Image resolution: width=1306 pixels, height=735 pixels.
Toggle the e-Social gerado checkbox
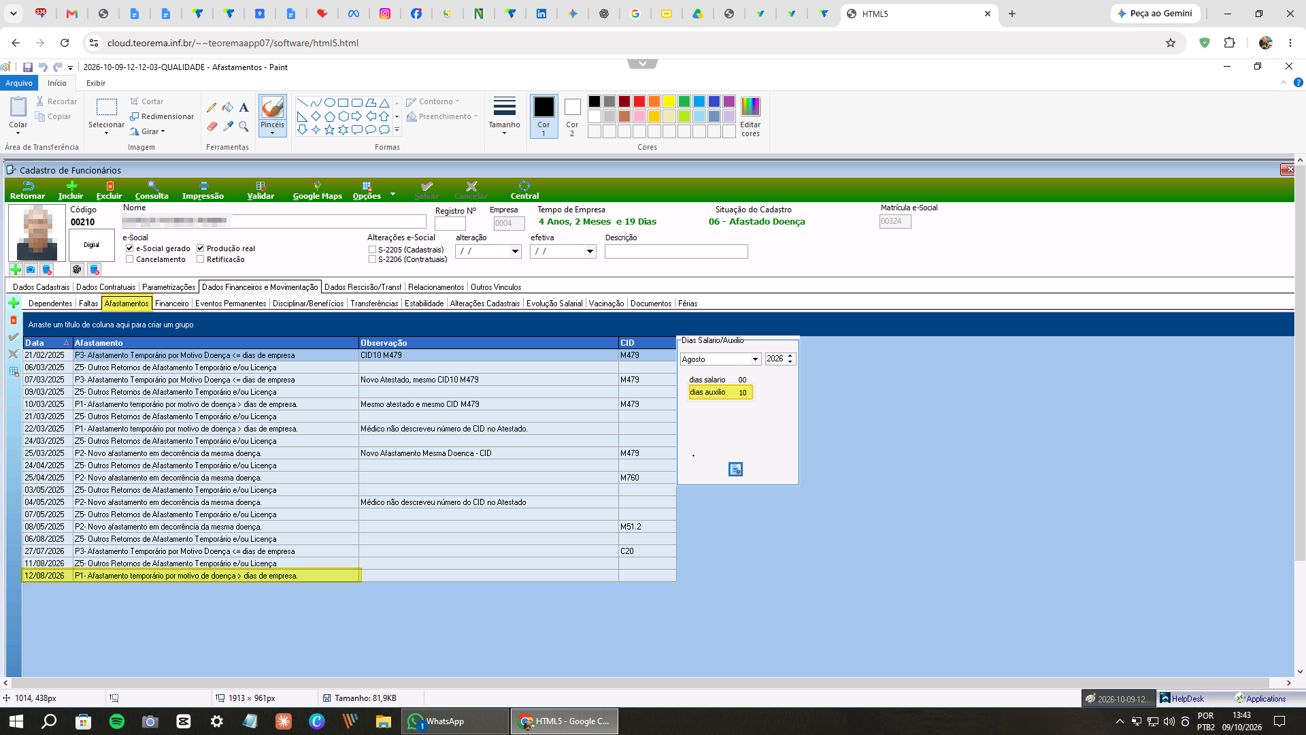tap(129, 248)
